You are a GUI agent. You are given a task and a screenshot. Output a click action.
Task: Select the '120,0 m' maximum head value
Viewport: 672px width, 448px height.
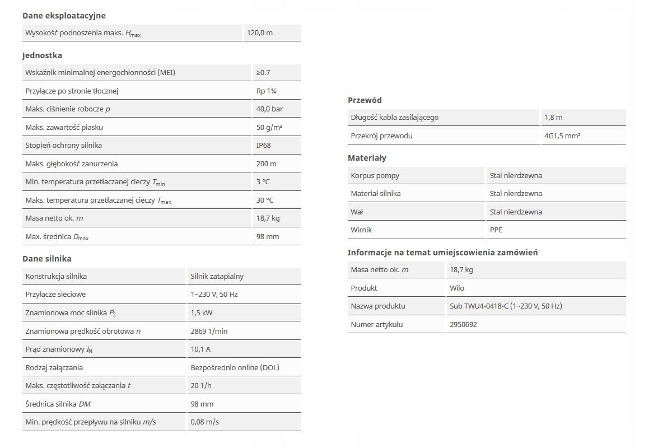tap(260, 33)
